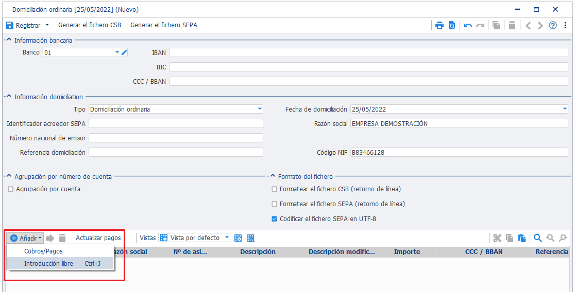Click Generar el fichero SEPA
The width and height of the screenshot is (575, 292).
click(163, 25)
